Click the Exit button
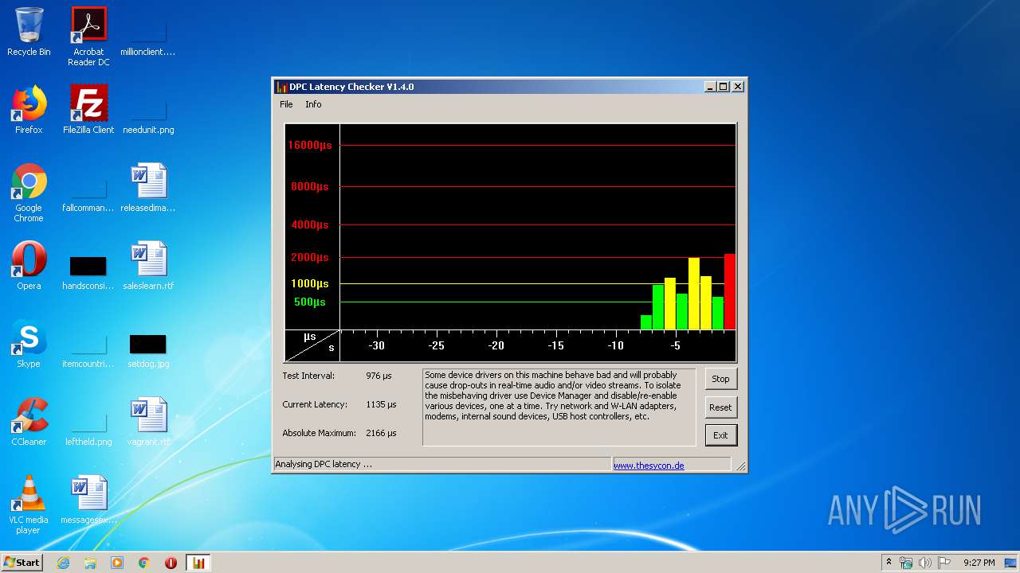 pyautogui.click(x=720, y=435)
